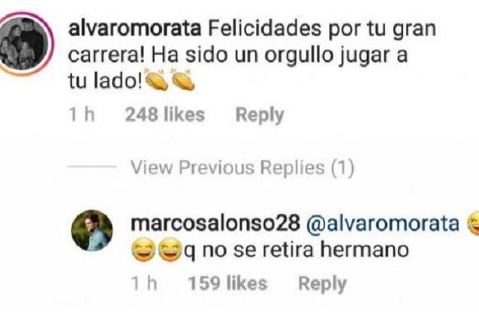This screenshot has width=479, height=319.
Task: Open the @alvaromorata mention
Action: click(383, 224)
